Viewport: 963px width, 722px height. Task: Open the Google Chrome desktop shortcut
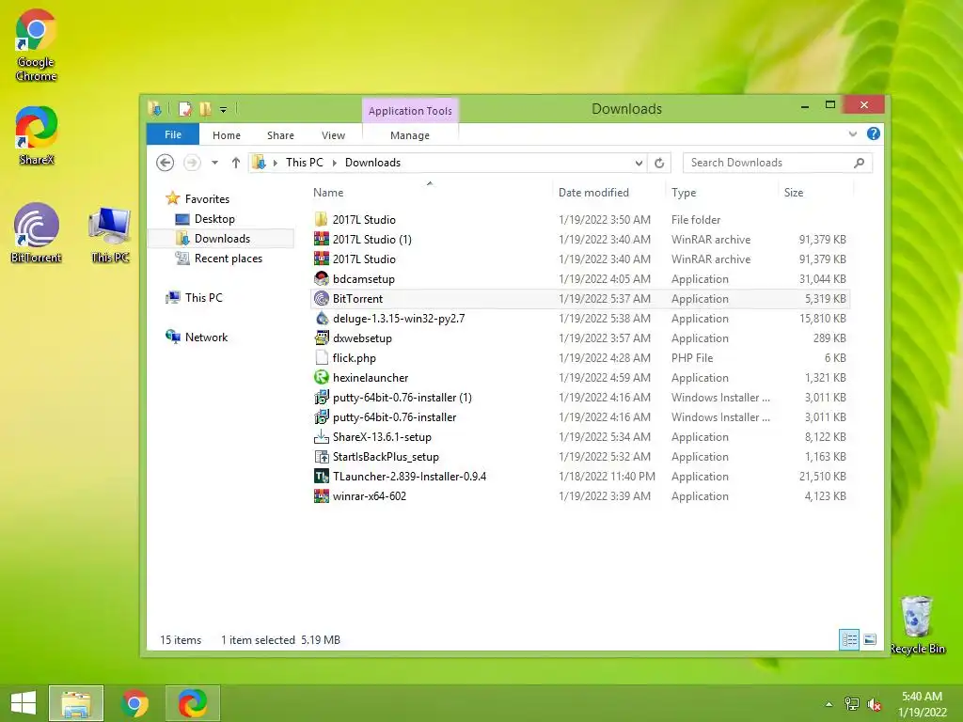tap(36, 45)
